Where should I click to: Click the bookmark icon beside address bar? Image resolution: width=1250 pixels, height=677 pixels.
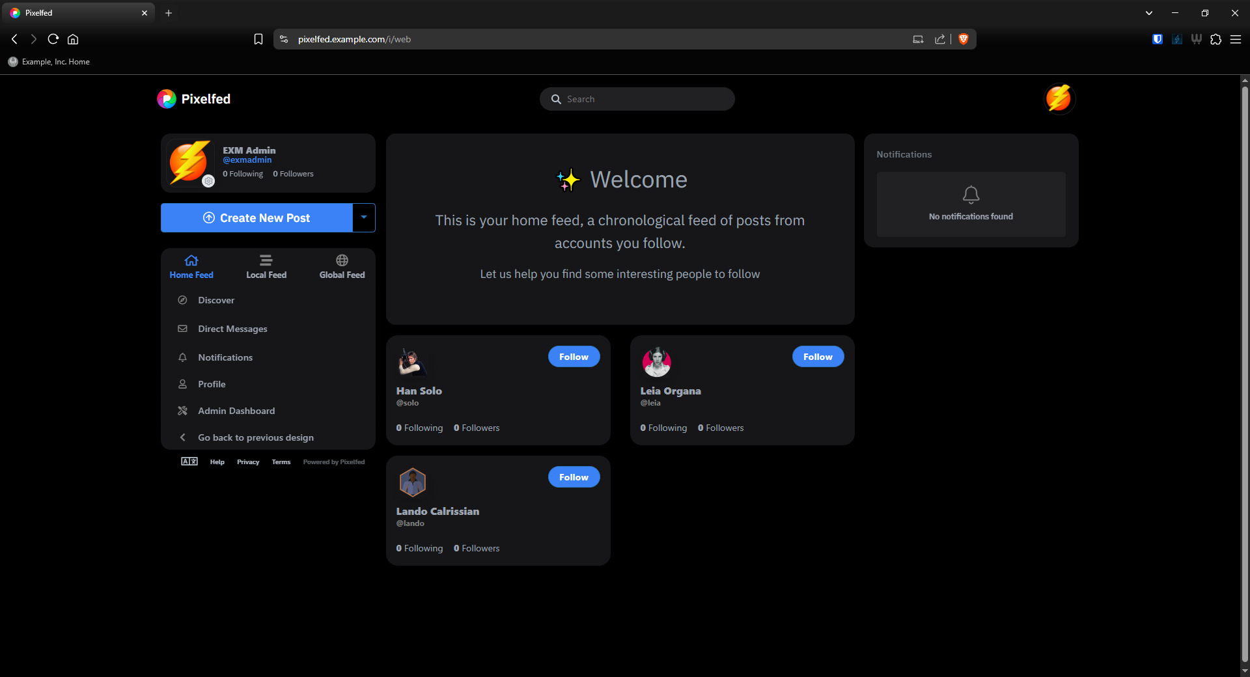[258, 39]
